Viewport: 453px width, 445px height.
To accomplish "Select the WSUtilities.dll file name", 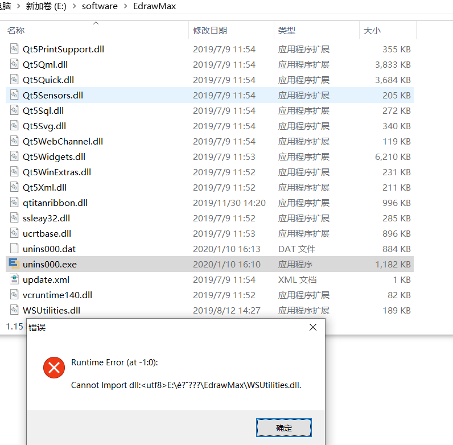I will [51, 310].
